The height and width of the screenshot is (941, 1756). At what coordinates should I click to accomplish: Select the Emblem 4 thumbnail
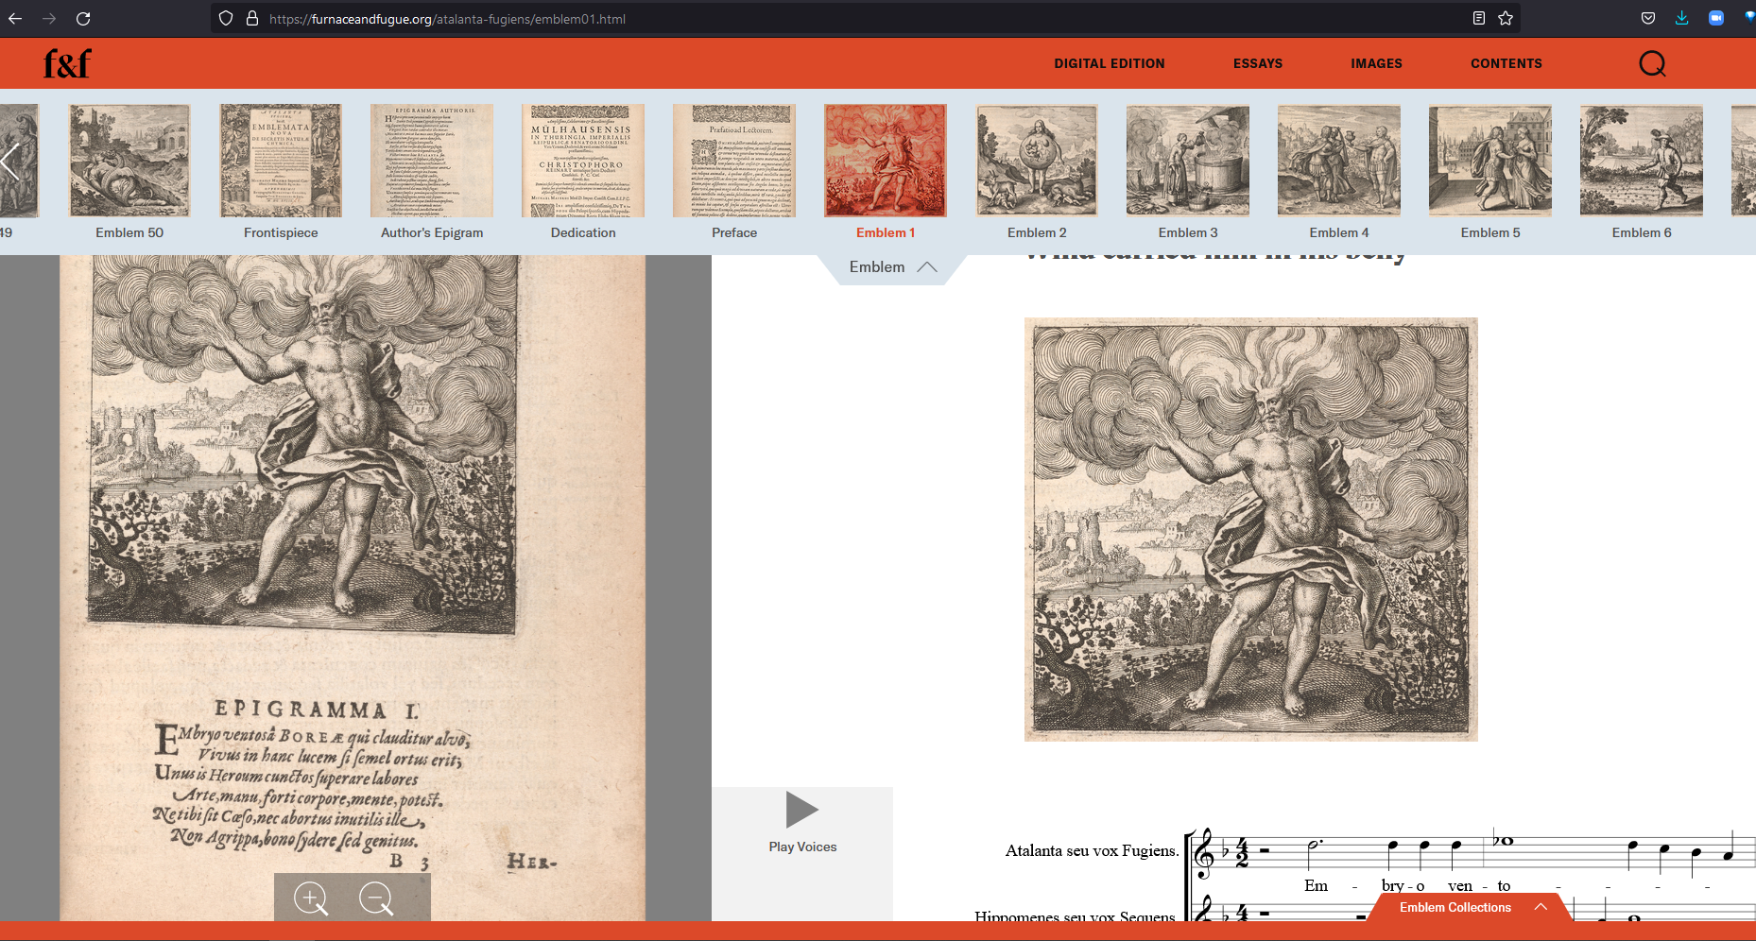pos(1339,161)
